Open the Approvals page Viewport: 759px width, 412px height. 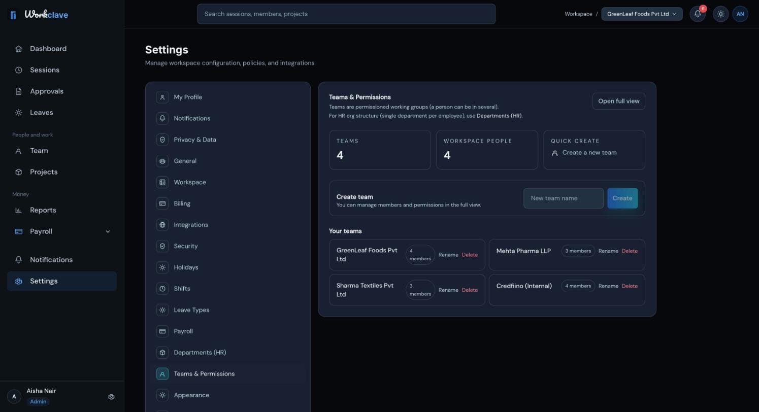pyautogui.click(x=62, y=91)
